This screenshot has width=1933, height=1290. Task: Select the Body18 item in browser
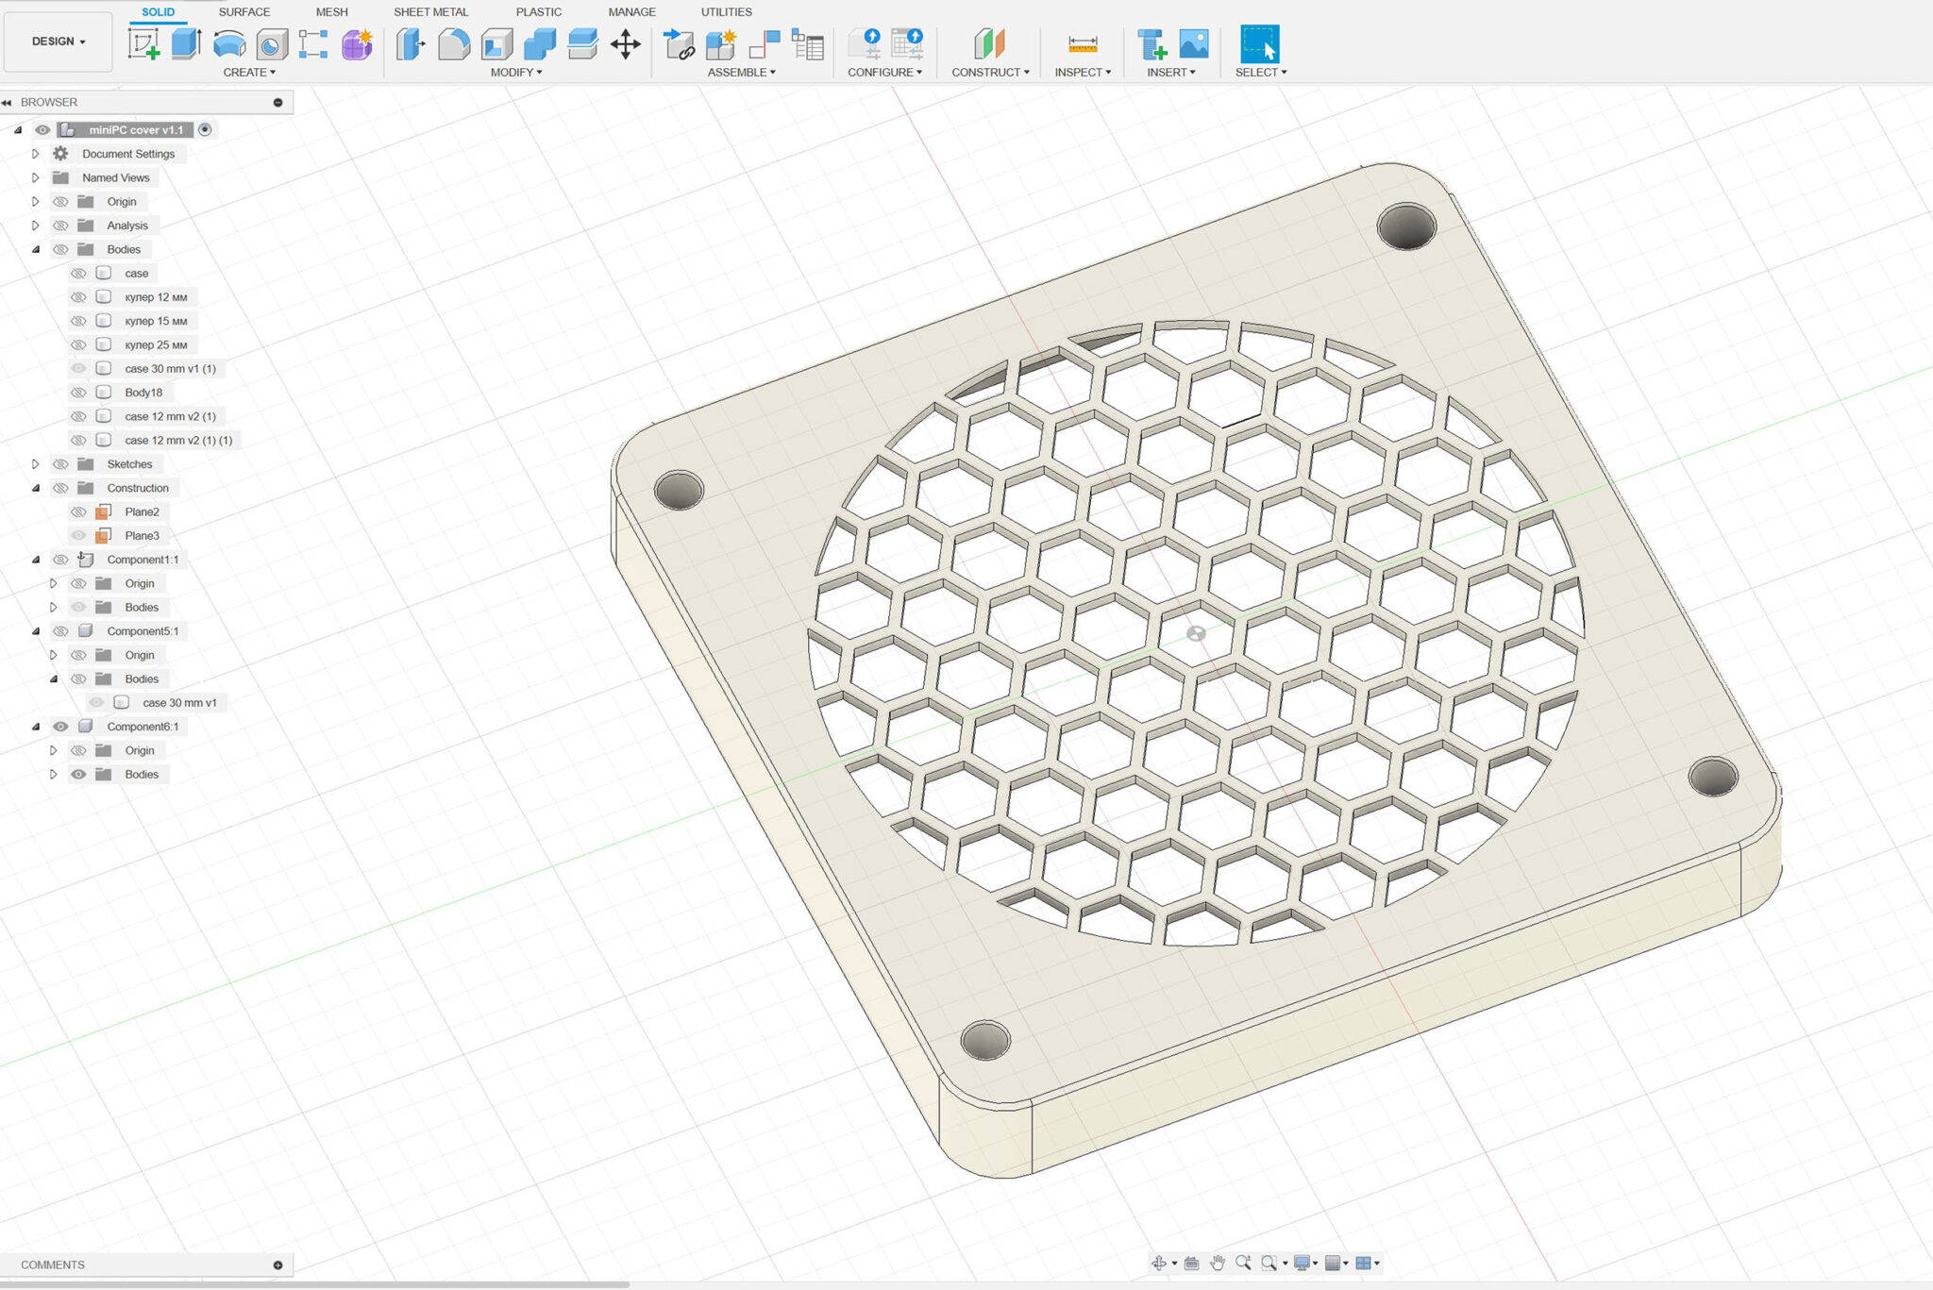[143, 393]
